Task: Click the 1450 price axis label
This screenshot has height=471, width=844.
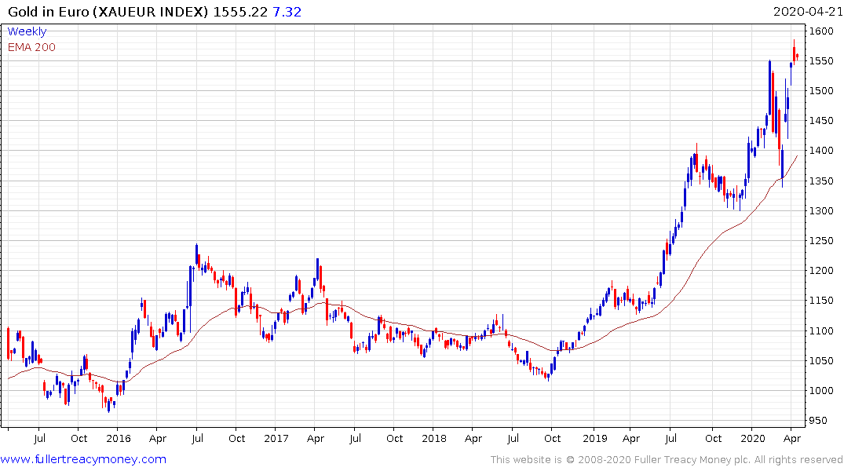Action: pos(821,121)
